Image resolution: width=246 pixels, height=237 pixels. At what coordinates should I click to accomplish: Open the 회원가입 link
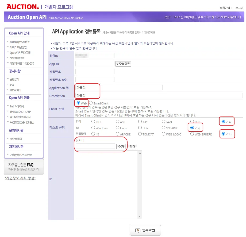[225, 8]
